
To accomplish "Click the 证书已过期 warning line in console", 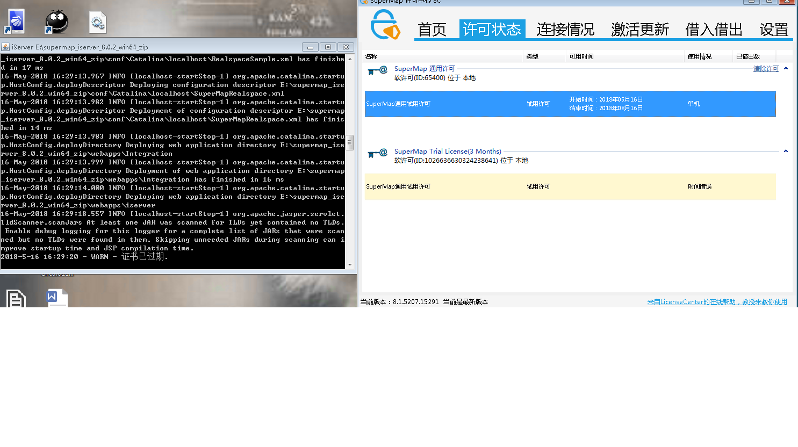I will point(84,257).
